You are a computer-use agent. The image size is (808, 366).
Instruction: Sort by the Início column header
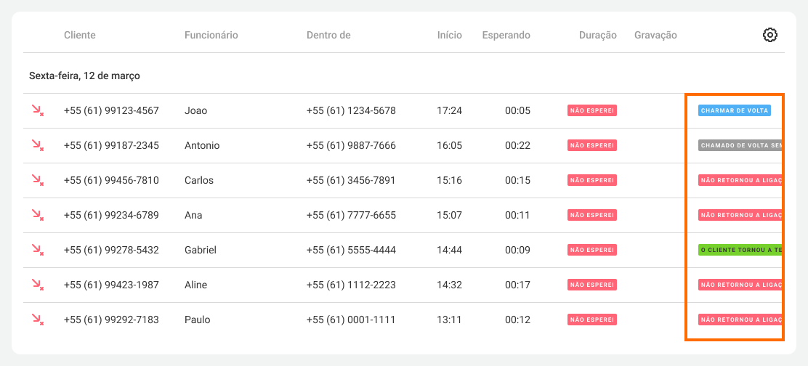[449, 35]
